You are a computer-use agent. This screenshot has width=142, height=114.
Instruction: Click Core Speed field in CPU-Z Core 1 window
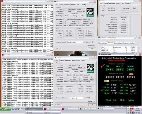click(69, 31)
